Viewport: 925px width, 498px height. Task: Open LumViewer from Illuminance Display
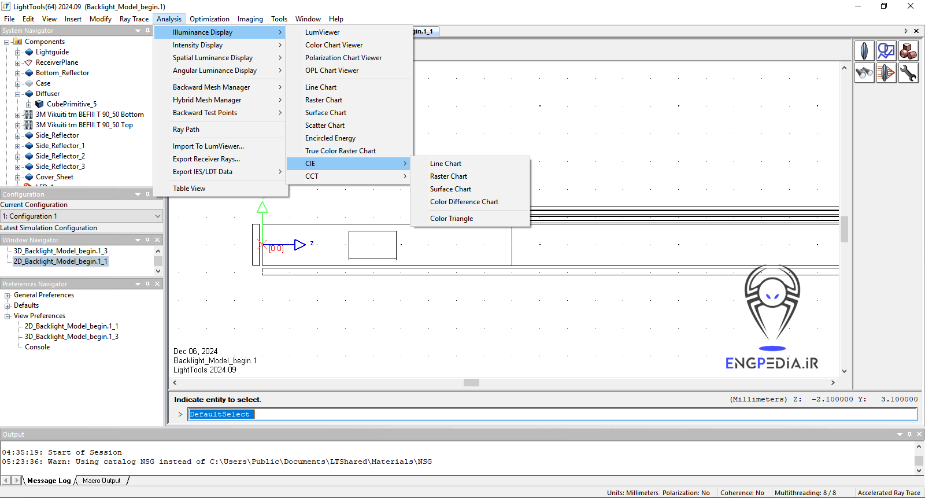click(x=322, y=32)
